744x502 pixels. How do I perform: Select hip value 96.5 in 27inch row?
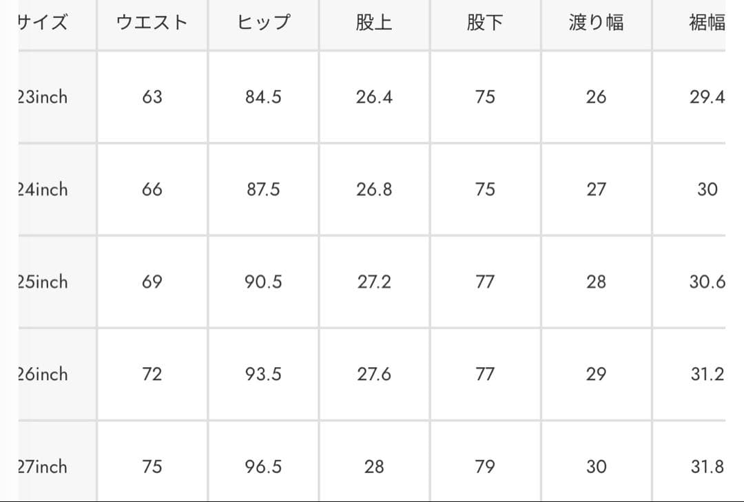click(x=263, y=466)
